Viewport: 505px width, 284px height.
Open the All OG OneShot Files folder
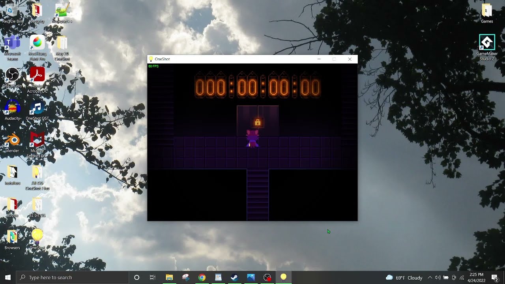(37, 177)
